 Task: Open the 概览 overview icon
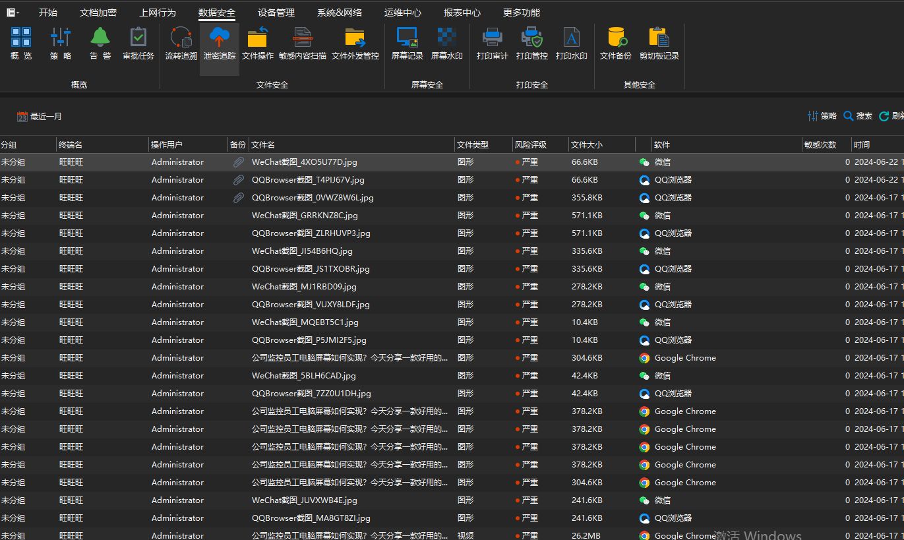[x=21, y=37]
